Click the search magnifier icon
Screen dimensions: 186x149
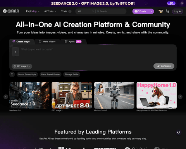click(98, 11)
